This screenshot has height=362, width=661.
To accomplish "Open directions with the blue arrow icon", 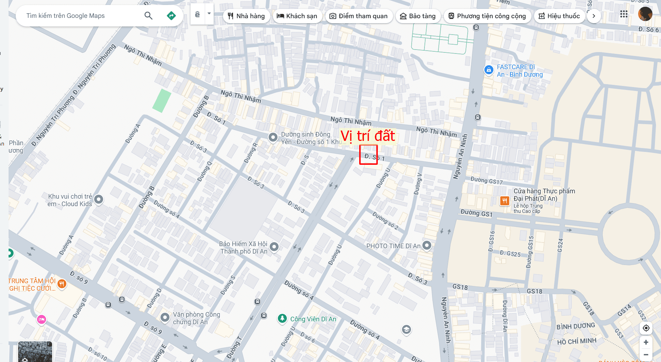I will click(171, 16).
